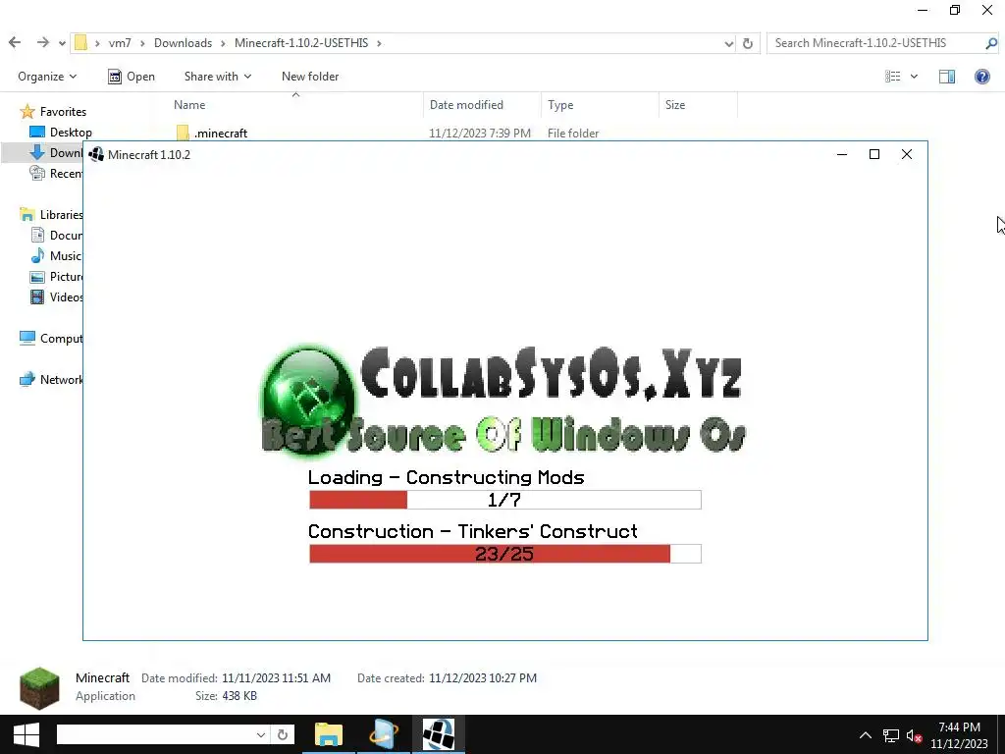Open the muted volume tray icon
The width and height of the screenshot is (1005, 754).
(914, 735)
